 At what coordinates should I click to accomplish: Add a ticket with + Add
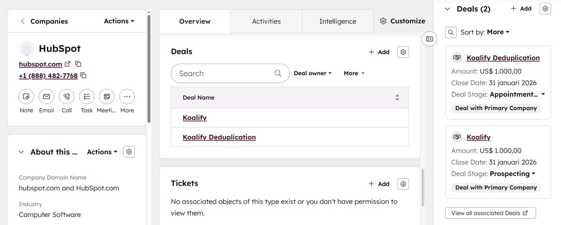379,184
